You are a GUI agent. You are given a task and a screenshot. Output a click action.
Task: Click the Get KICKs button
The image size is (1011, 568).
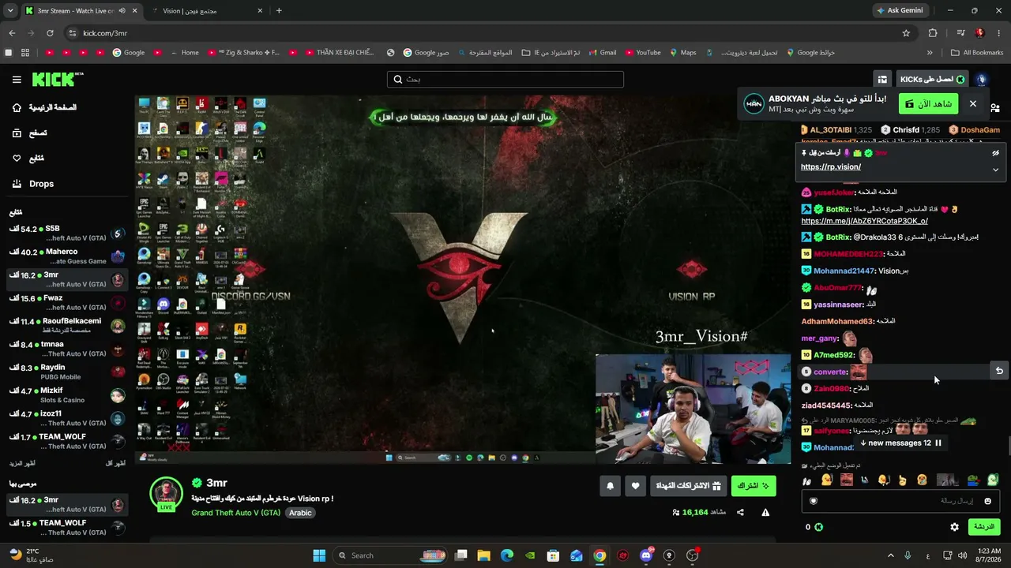(x=933, y=79)
